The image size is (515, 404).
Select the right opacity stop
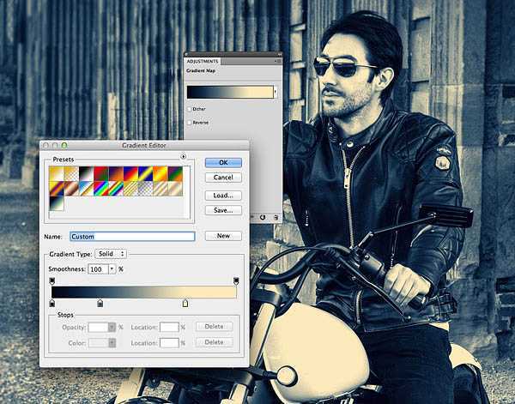coord(236,281)
